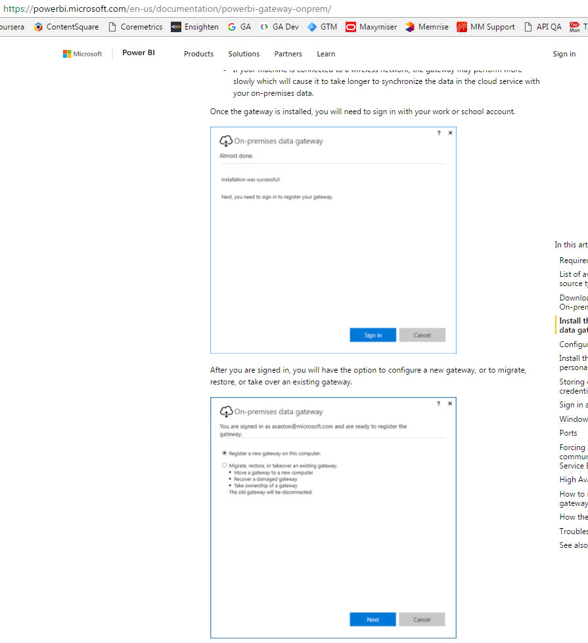
Task: Open the MM Support bookmark
Action: point(486,27)
